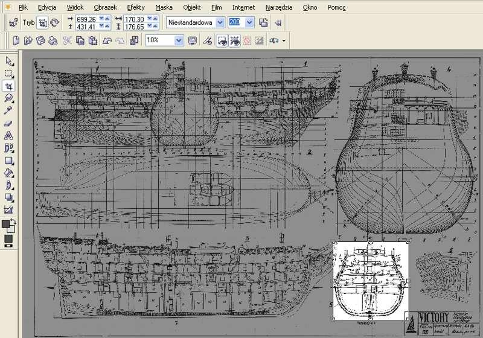Viewport: 483px width, 338px height.
Task: Expand the Niestandardowa dropdown
Action: click(220, 22)
